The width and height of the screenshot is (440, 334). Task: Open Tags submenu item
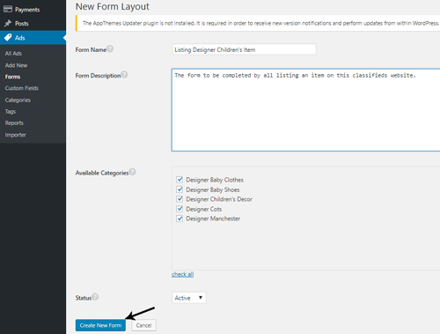(x=11, y=111)
